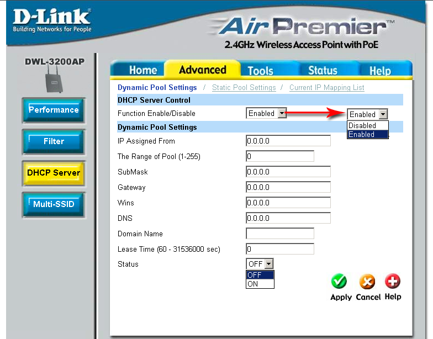433x339 pixels.
Task: Click the green Apply checkmark icon
Action: 339,282
